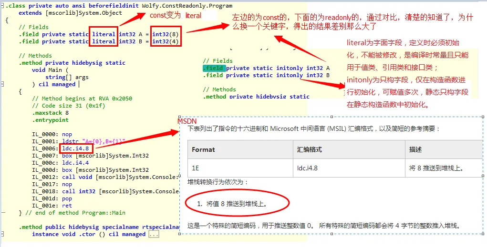Click instruction 'IL_001e: ret'

click(52, 206)
